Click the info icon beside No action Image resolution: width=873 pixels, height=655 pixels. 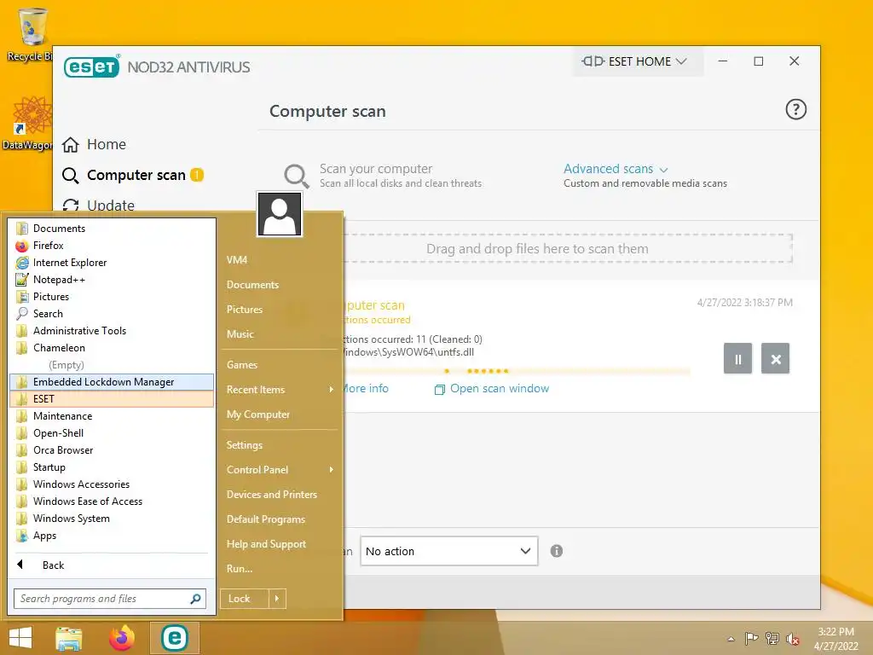(556, 551)
